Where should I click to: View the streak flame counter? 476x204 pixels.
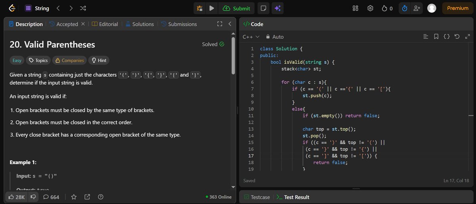(387, 8)
